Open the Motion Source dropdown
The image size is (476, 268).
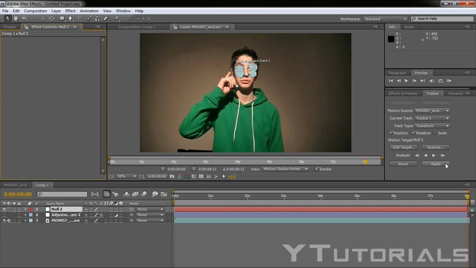coord(432,111)
